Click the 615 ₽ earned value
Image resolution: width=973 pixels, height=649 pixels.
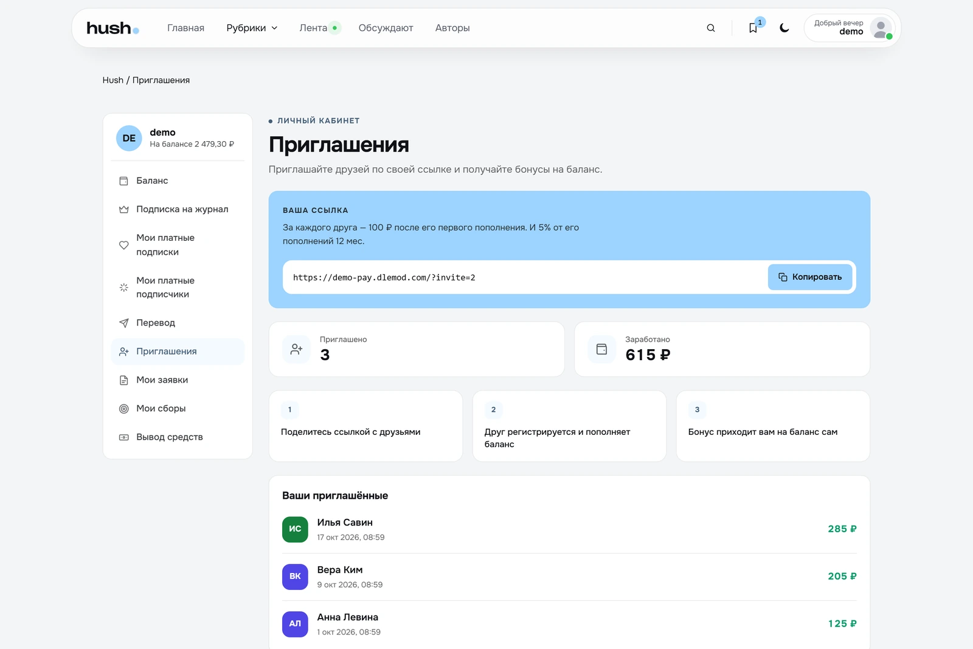[x=648, y=355]
